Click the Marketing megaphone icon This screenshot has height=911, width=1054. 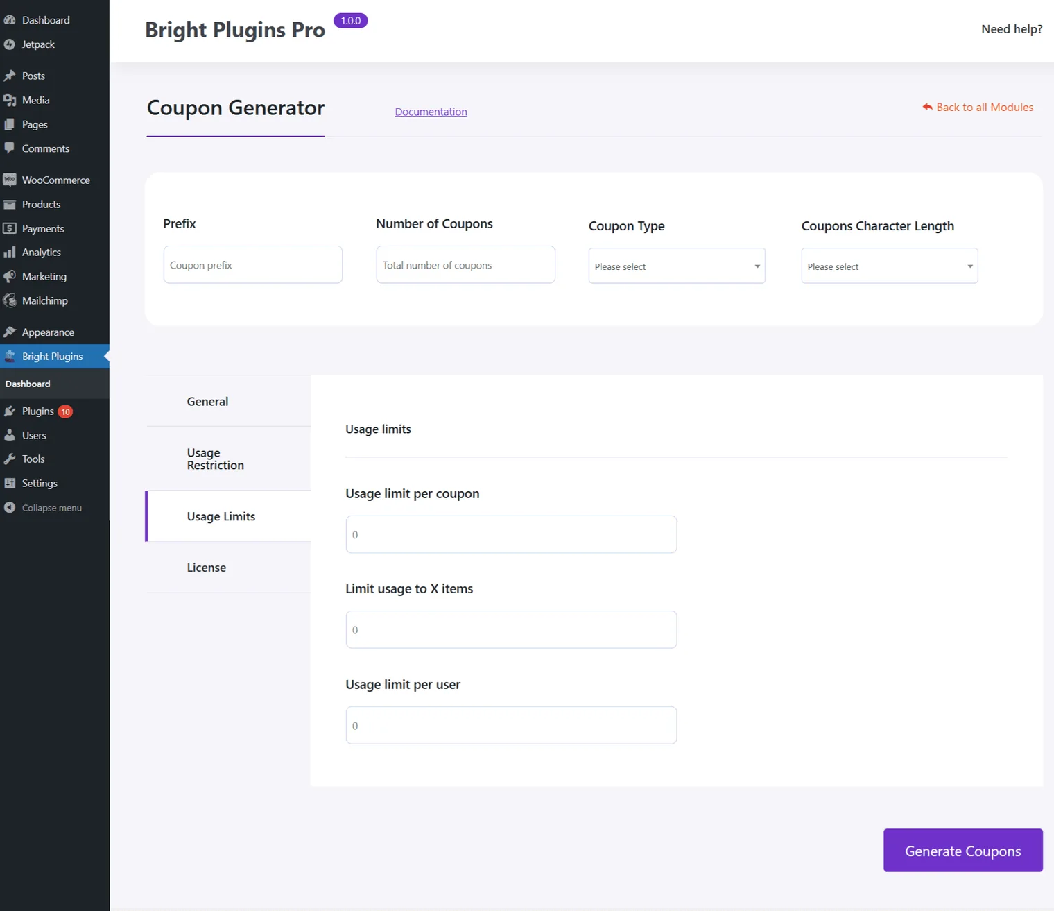point(10,276)
